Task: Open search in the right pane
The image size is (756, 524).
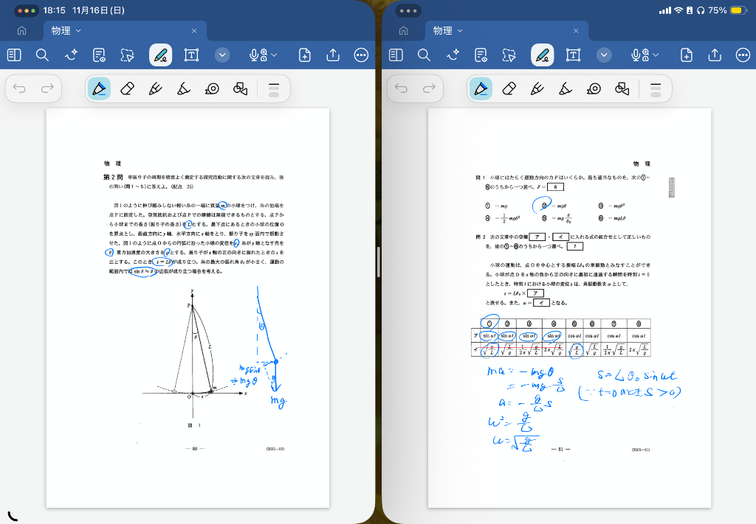Action: tap(424, 55)
